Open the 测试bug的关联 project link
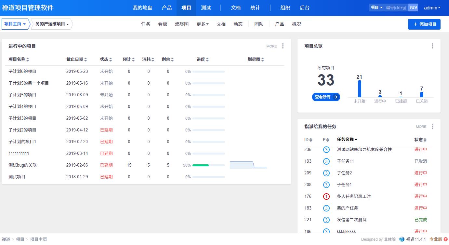The width and height of the screenshot is (449, 245). coord(23,165)
